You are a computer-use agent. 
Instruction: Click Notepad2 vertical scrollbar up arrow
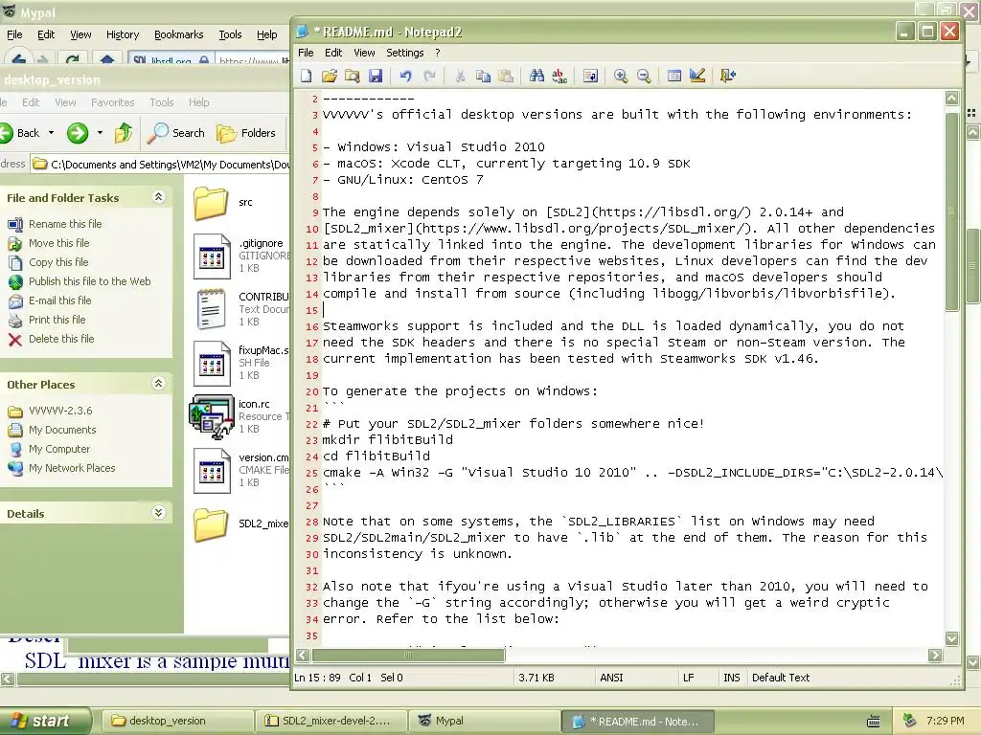[x=951, y=99]
